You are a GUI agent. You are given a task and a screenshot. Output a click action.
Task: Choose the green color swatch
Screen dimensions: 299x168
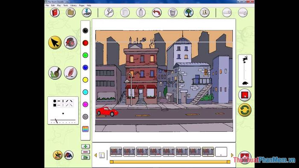(85, 55)
